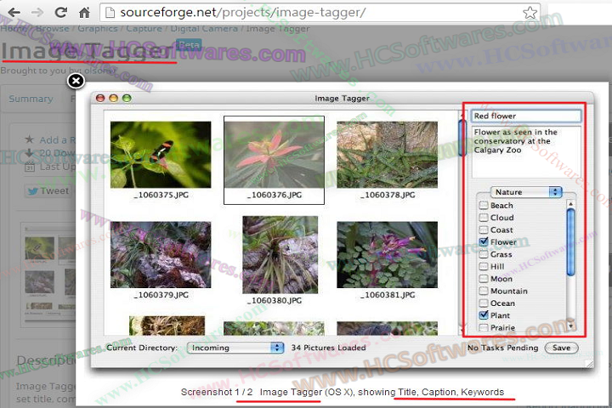Click the caption text area

pyautogui.click(x=526, y=152)
